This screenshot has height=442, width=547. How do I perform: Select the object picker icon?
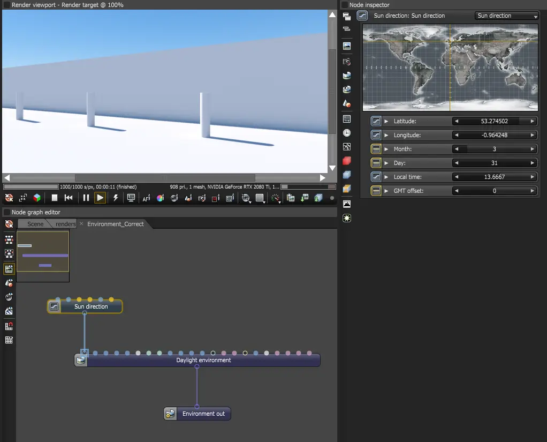pos(188,198)
